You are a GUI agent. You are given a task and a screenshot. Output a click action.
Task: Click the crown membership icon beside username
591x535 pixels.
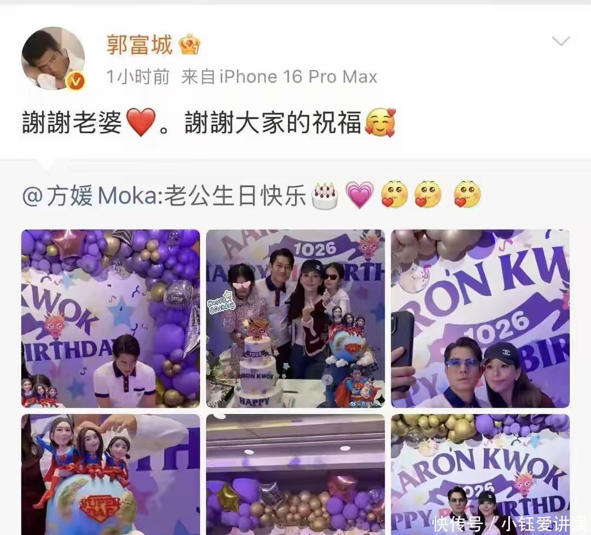189,45
